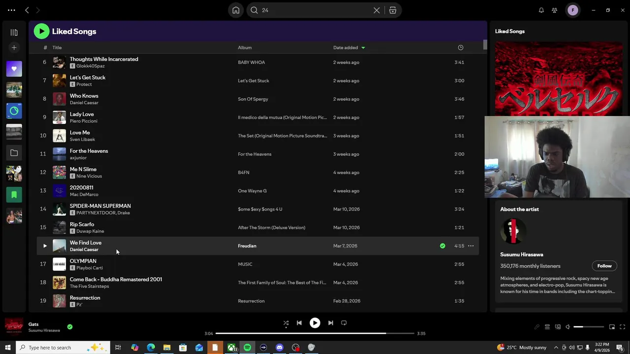This screenshot has height=354, width=630.
Task: Enter full screen player mode
Action: point(622,327)
